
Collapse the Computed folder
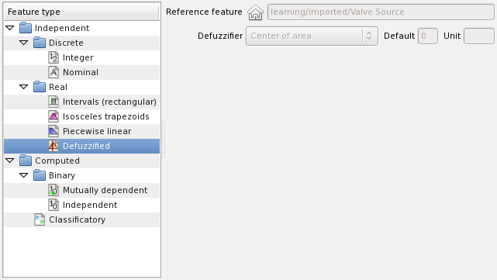click(x=10, y=161)
